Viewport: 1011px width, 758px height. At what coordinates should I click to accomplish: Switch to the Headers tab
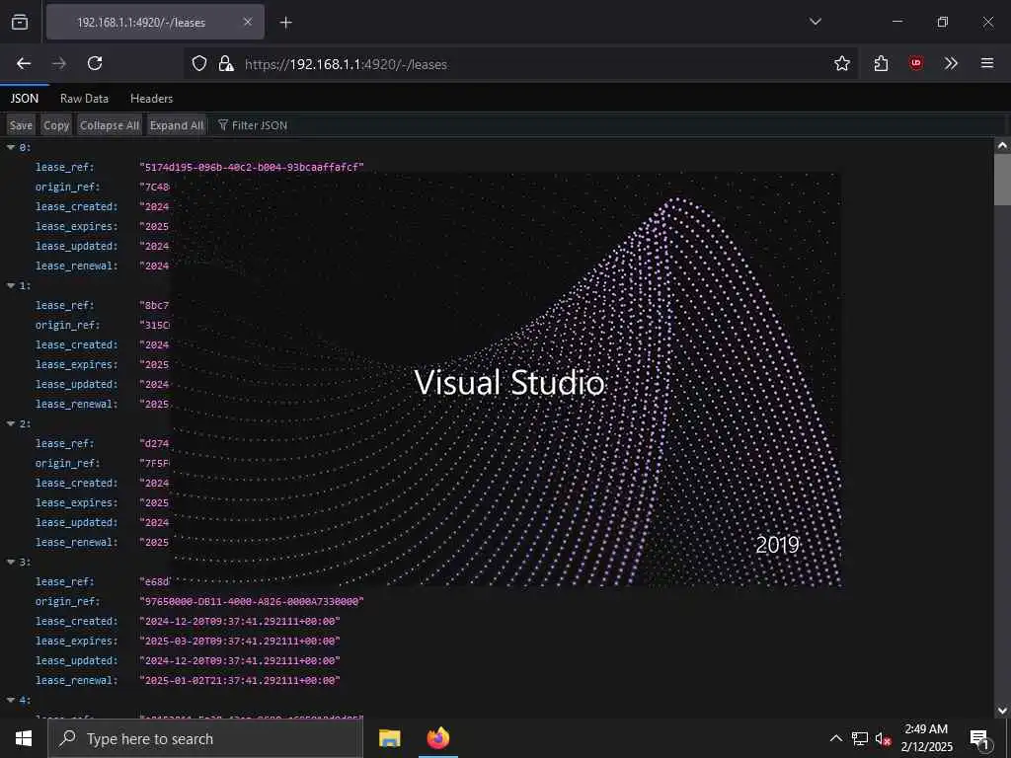coord(151,99)
